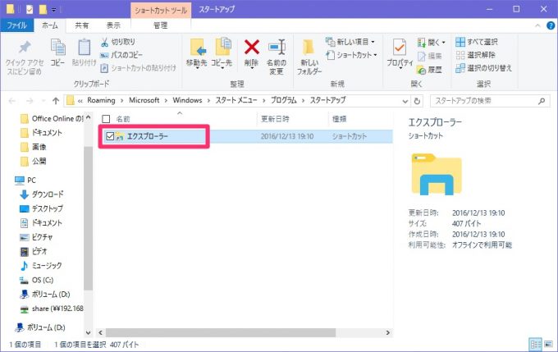This screenshot has width=558, height=352.
Task: Select 公開 folder in navigation pane
Action: (x=34, y=161)
